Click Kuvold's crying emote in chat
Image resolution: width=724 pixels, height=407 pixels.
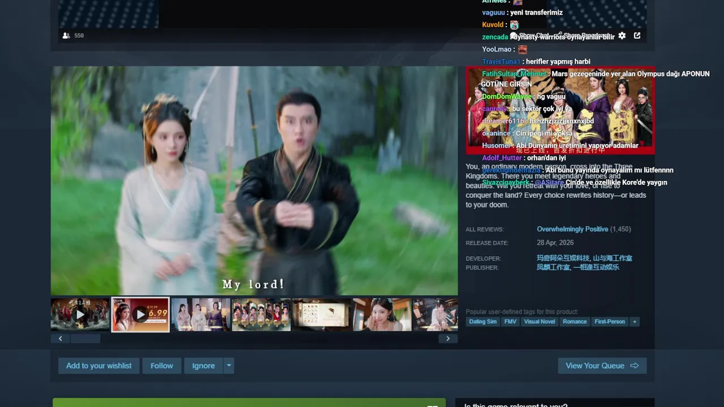[x=514, y=25]
